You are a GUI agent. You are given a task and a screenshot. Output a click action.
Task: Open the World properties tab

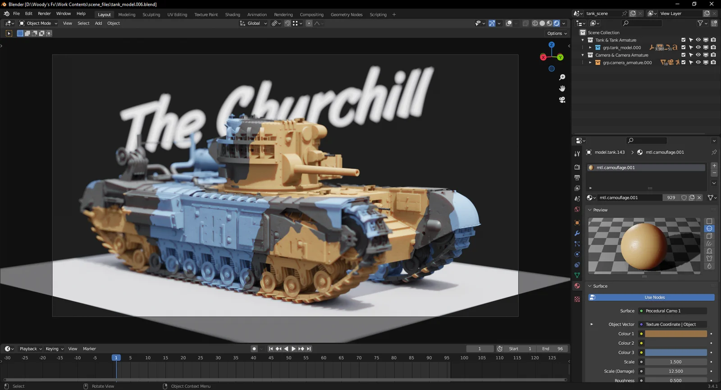pos(577,209)
